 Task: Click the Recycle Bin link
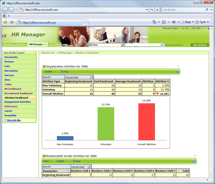pyautogui.click(x=14, y=120)
